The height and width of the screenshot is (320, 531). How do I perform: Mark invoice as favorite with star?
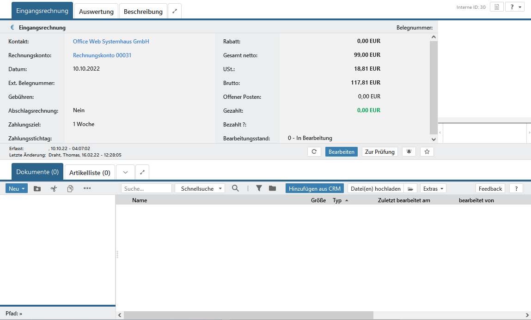click(427, 151)
